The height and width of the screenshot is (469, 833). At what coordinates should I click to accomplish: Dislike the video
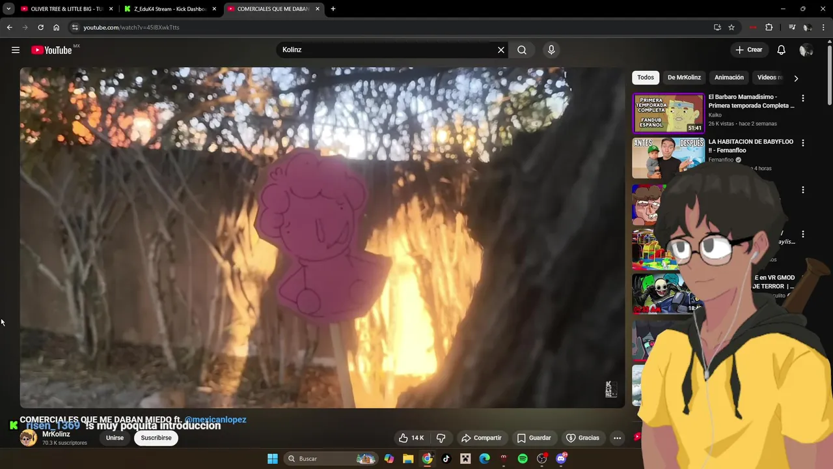click(x=441, y=438)
